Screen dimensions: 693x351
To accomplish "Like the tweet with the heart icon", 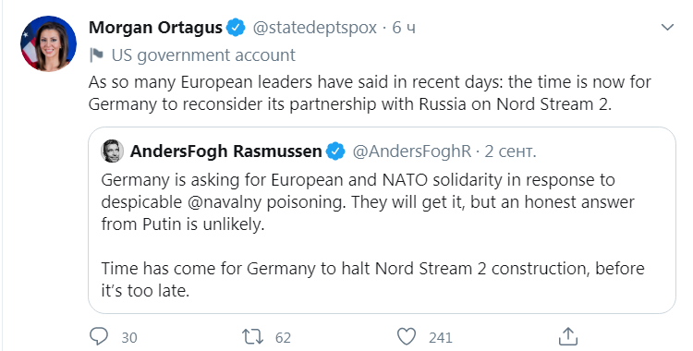I will click(407, 336).
